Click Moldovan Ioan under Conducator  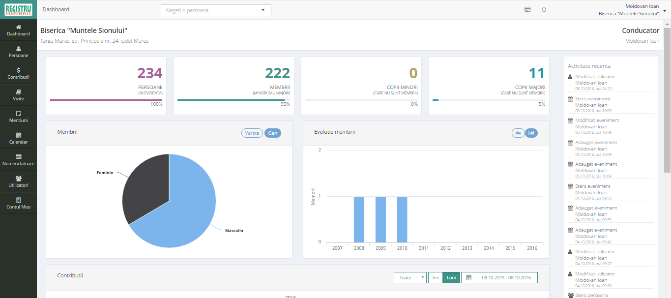click(x=642, y=41)
